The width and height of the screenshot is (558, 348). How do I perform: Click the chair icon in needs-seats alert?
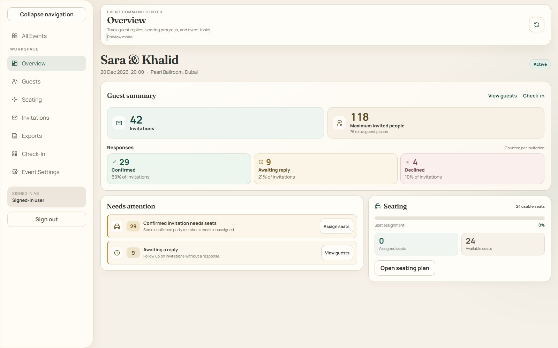(117, 226)
